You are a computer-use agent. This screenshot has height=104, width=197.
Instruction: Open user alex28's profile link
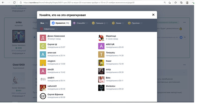click(51, 69)
